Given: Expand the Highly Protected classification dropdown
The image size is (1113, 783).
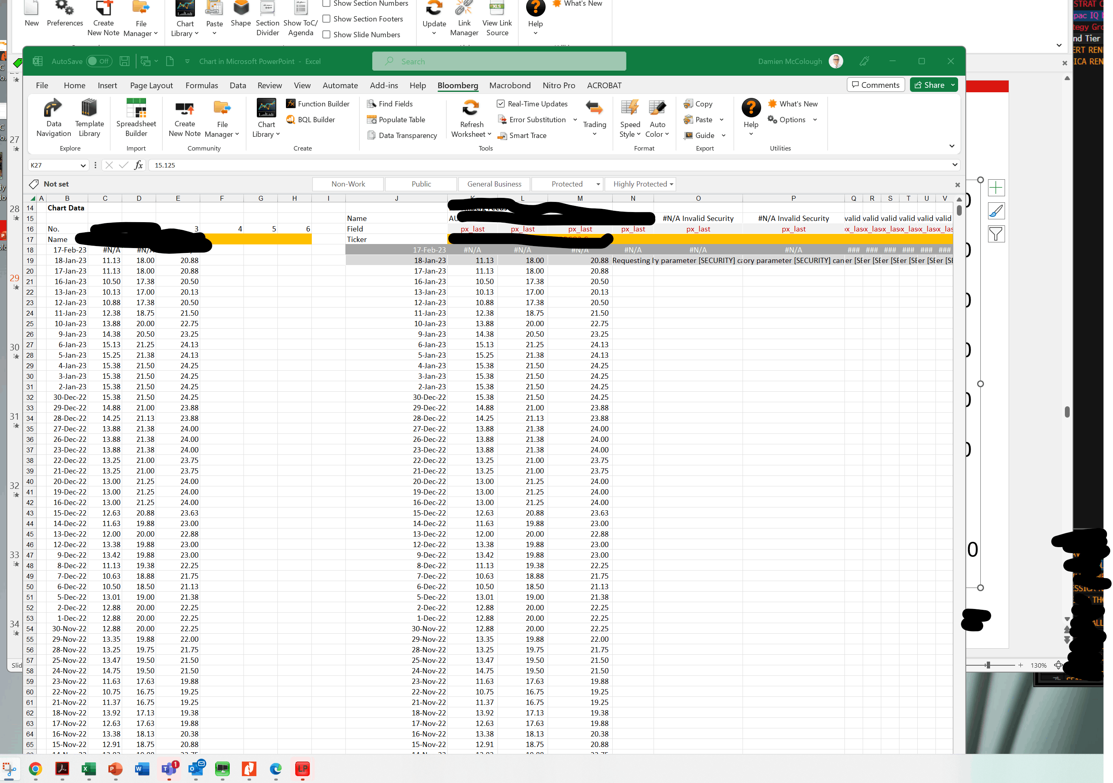Looking at the screenshot, I should pyautogui.click(x=671, y=184).
